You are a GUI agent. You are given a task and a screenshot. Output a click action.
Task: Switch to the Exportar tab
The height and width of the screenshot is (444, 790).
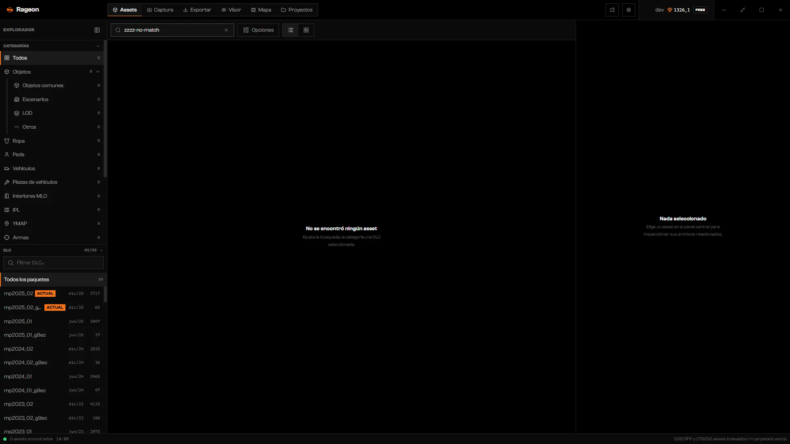pyautogui.click(x=197, y=10)
